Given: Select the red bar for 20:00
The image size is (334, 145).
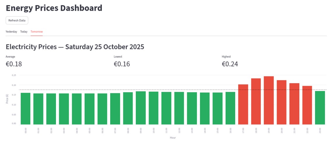Looking at the screenshot, I should (x=282, y=102).
